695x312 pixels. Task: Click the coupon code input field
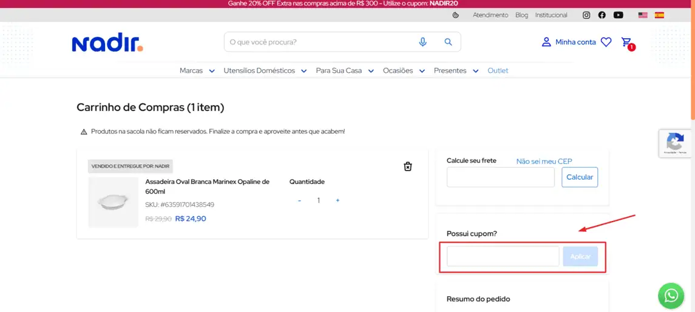pos(503,256)
